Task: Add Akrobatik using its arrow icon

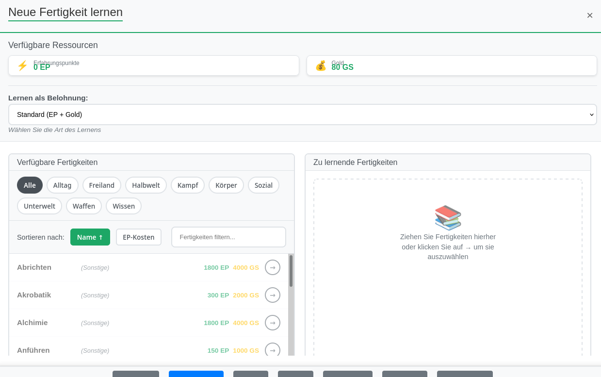Action: 273,295
